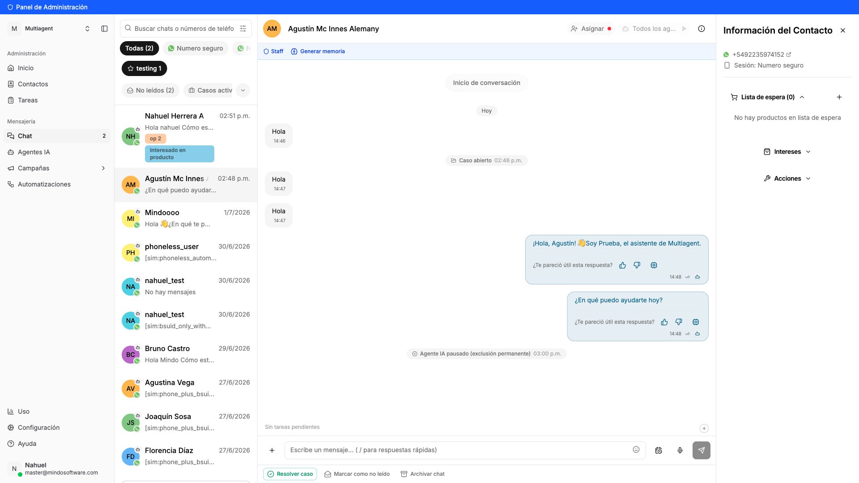Open search filter options icon

pyautogui.click(x=243, y=29)
